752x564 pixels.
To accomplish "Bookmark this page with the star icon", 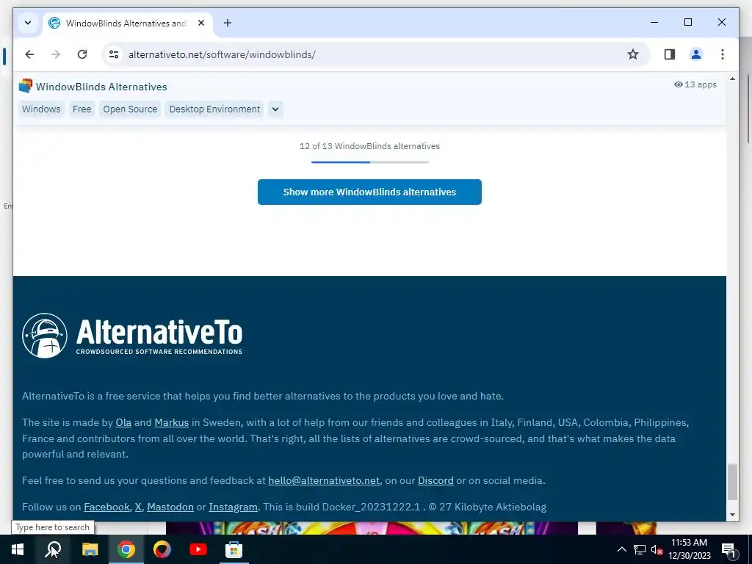I will (632, 54).
